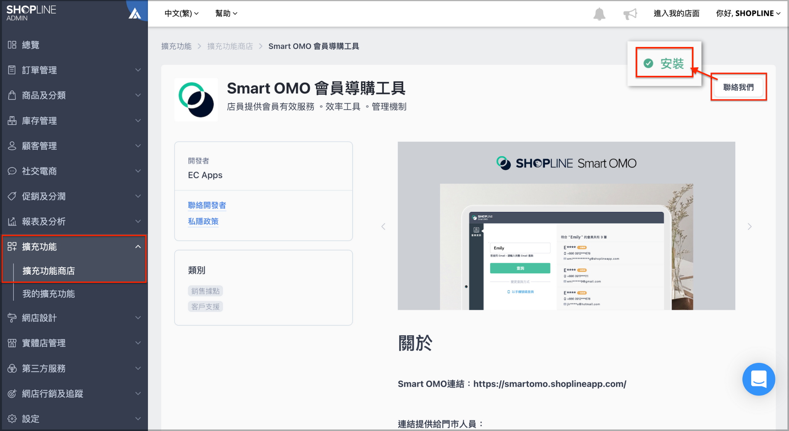789x431 pixels.
Task: Open the 實體店管理 sidebar menu
Action: 74,343
